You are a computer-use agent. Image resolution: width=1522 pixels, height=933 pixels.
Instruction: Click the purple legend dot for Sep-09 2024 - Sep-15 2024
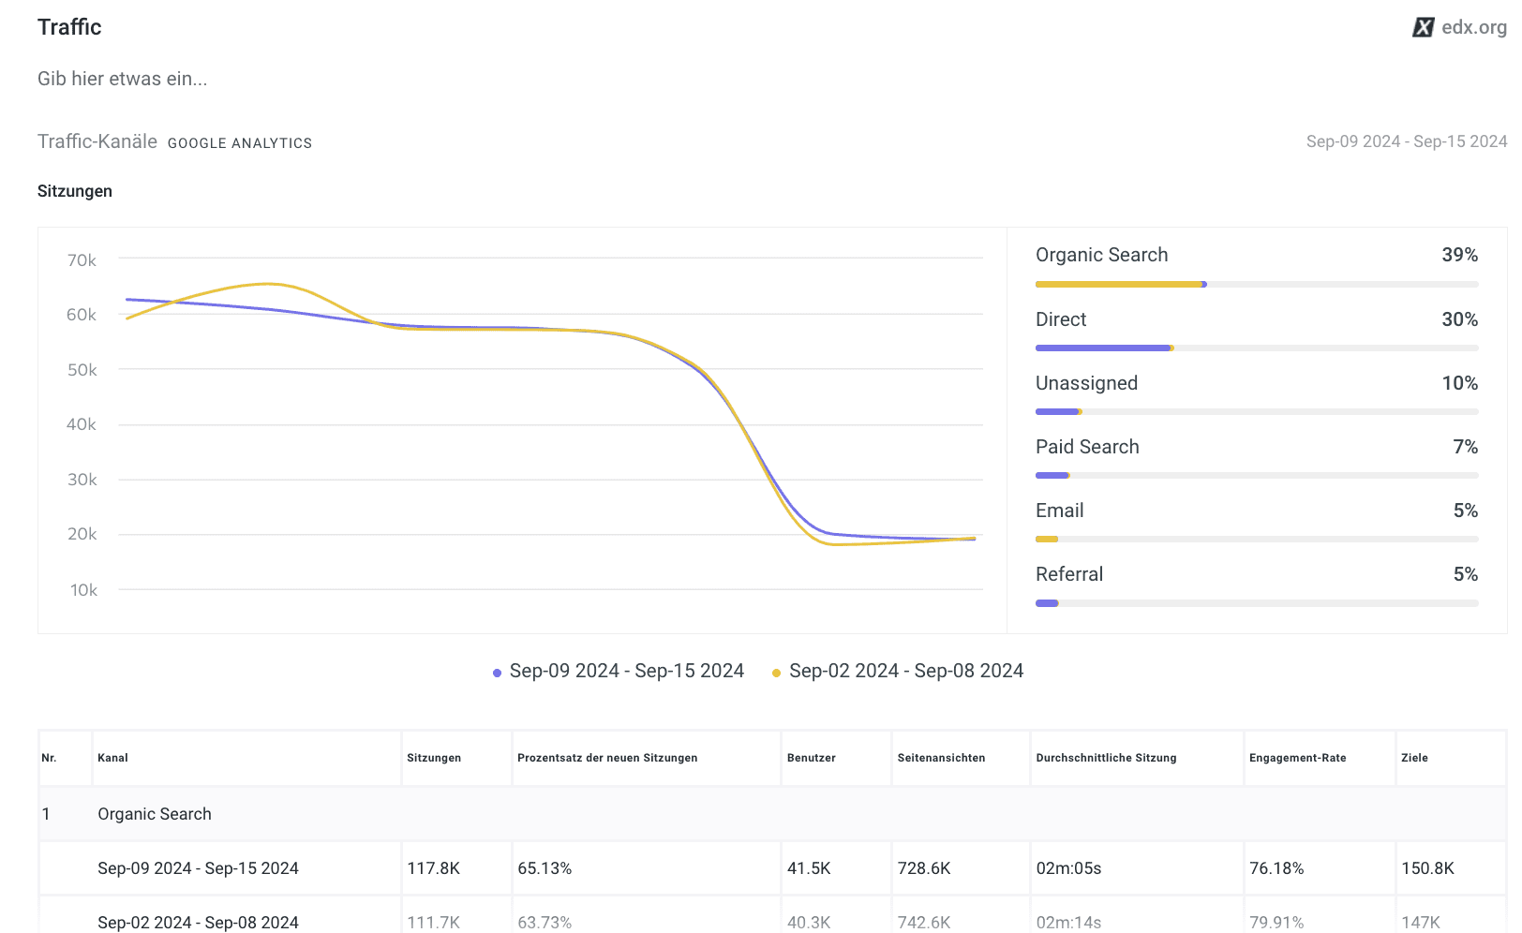(x=497, y=673)
